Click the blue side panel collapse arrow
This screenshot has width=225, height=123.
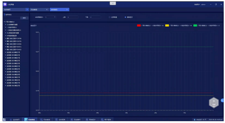point(222,100)
